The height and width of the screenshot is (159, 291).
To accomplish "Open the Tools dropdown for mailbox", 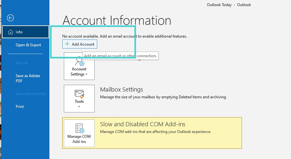I will [x=79, y=99].
